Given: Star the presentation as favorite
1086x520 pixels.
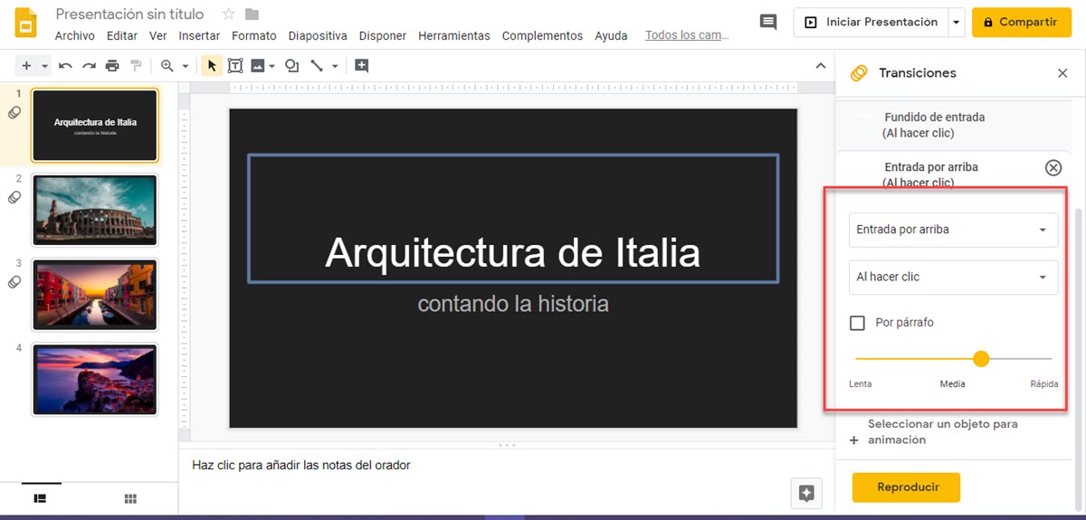Looking at the screenshot, I should [229, 14].
